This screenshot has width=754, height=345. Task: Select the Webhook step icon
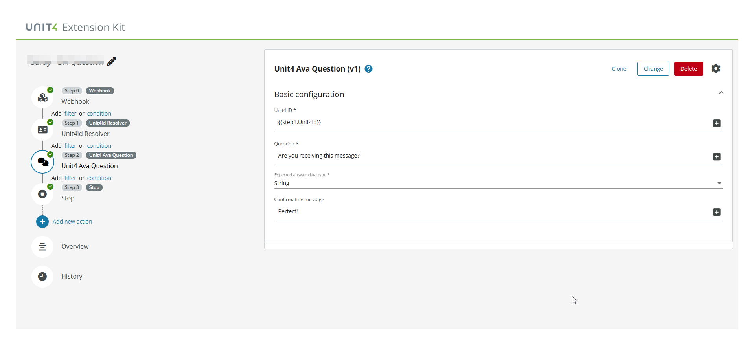tap(42, 97)
